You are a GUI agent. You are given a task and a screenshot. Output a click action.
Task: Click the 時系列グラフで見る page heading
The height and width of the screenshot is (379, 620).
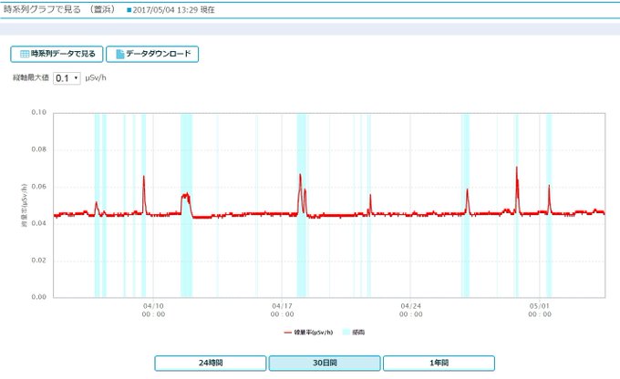click(x=42, y=9)
